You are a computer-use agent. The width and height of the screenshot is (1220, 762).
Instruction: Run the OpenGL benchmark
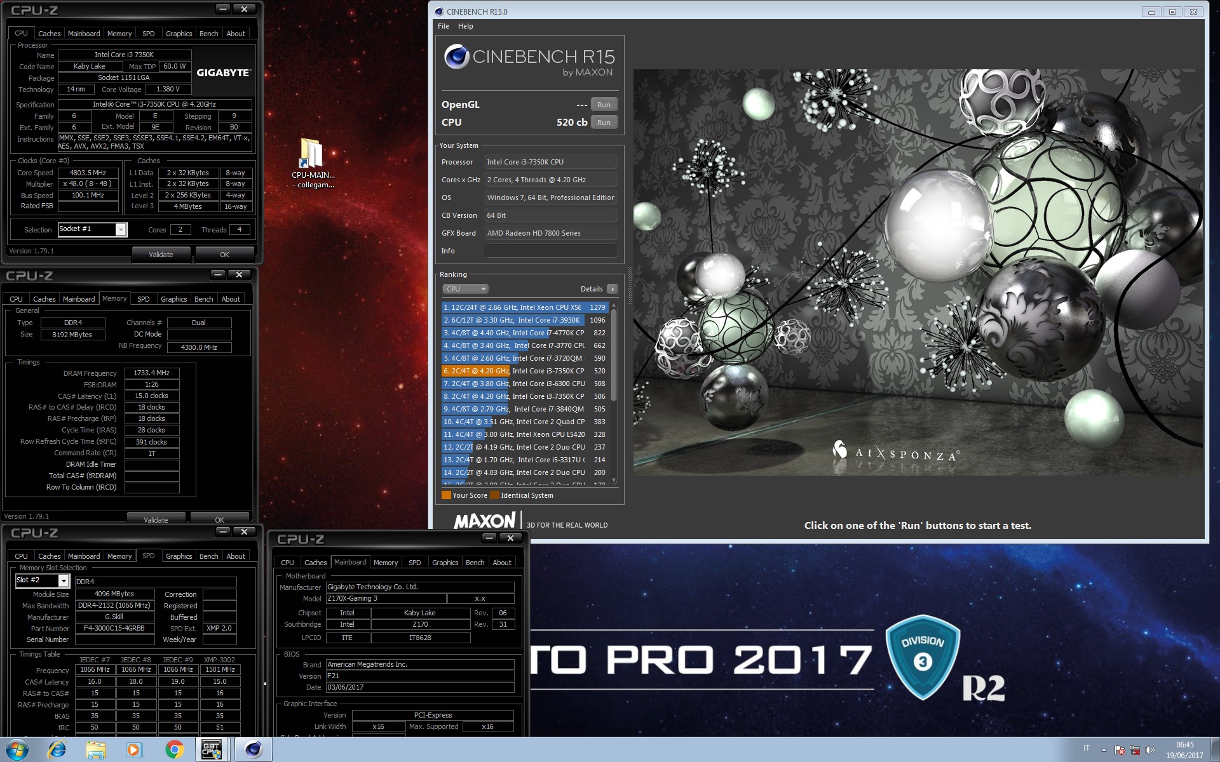point(604,105)
